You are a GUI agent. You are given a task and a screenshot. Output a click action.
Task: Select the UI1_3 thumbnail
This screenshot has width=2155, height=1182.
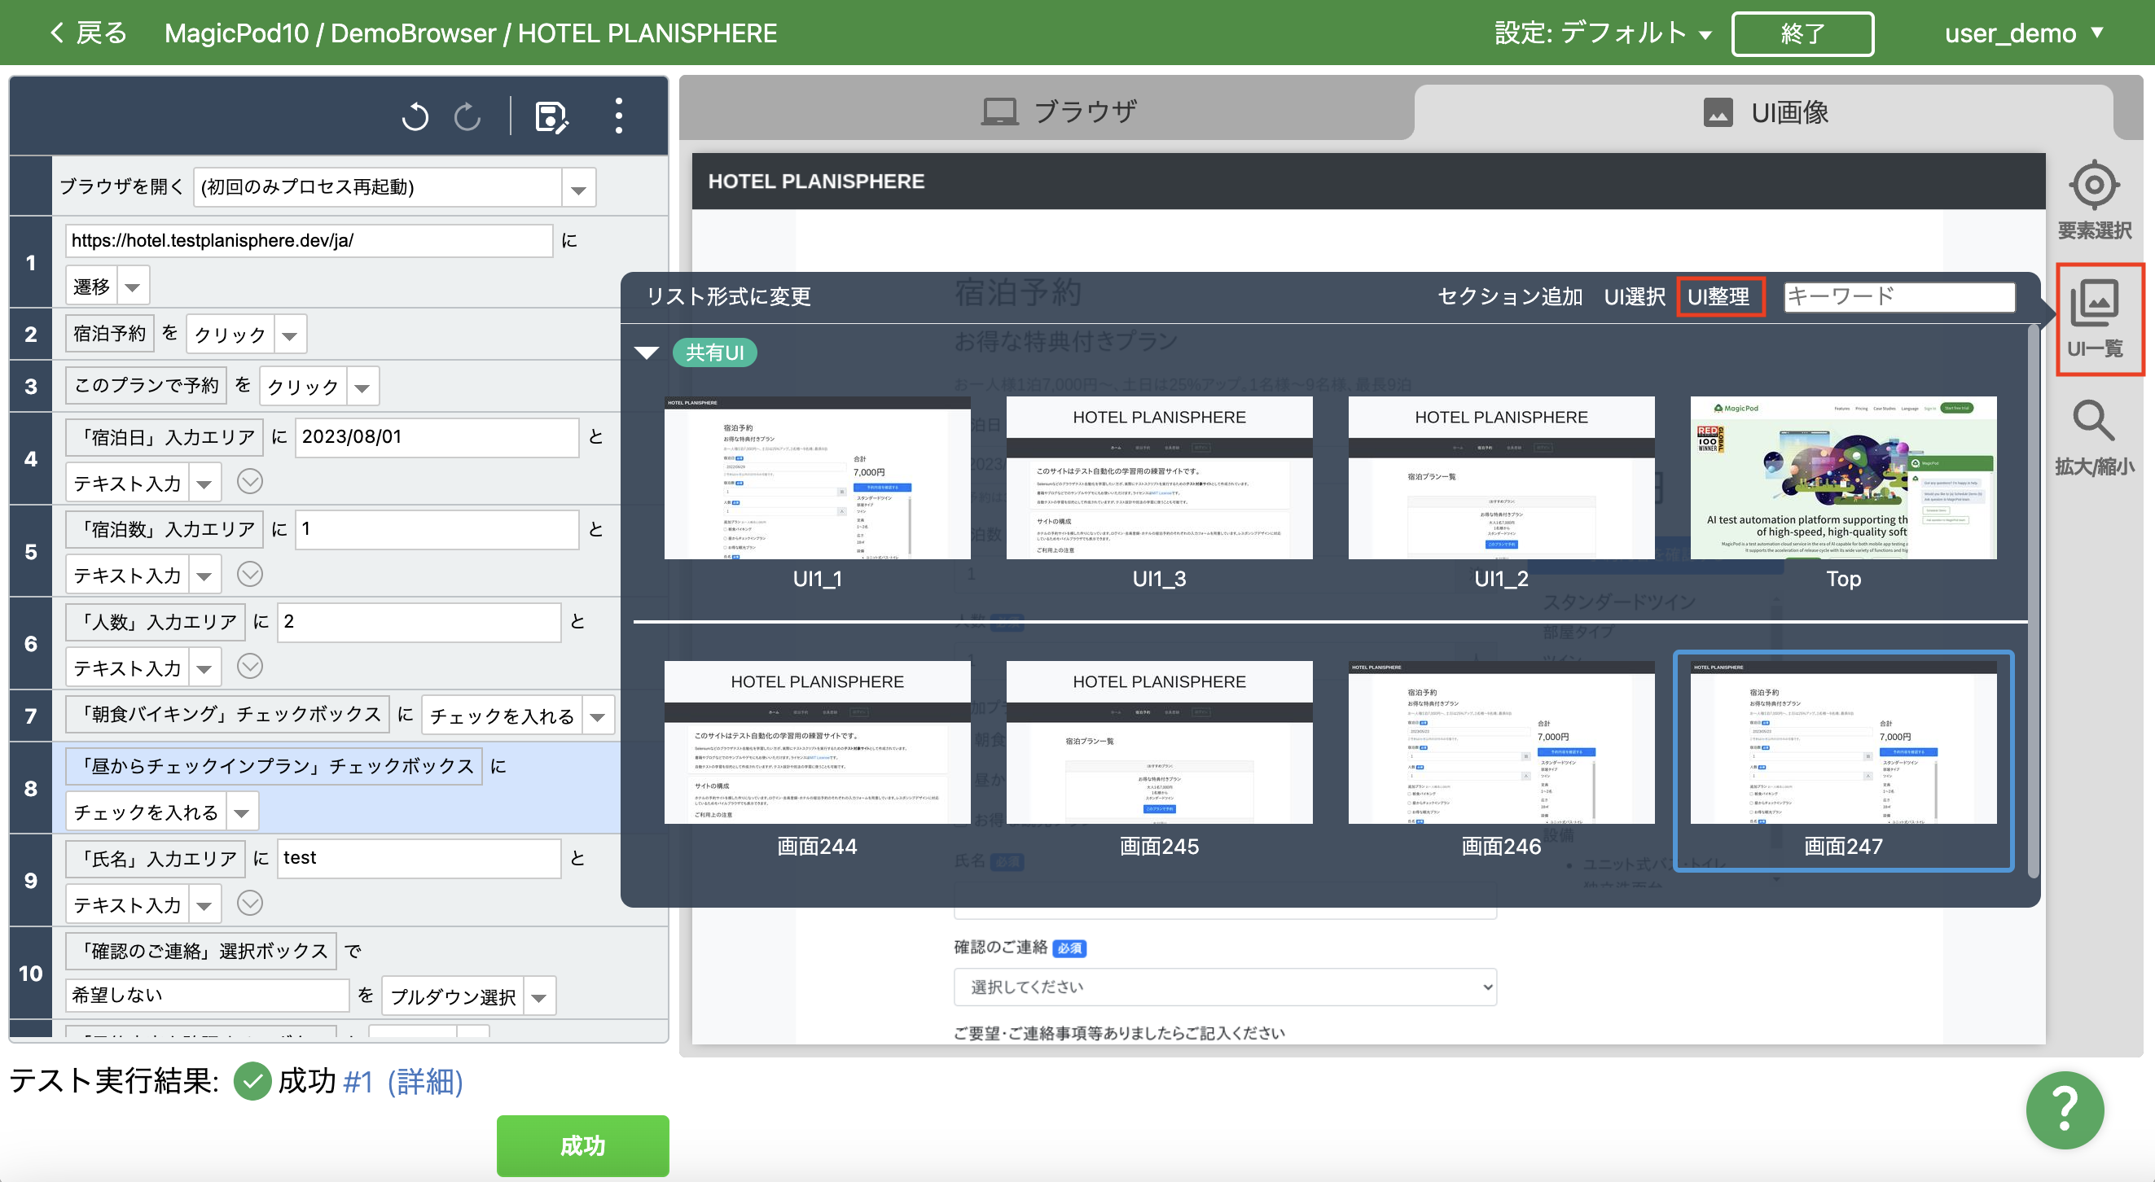[x=1159, y=477]
